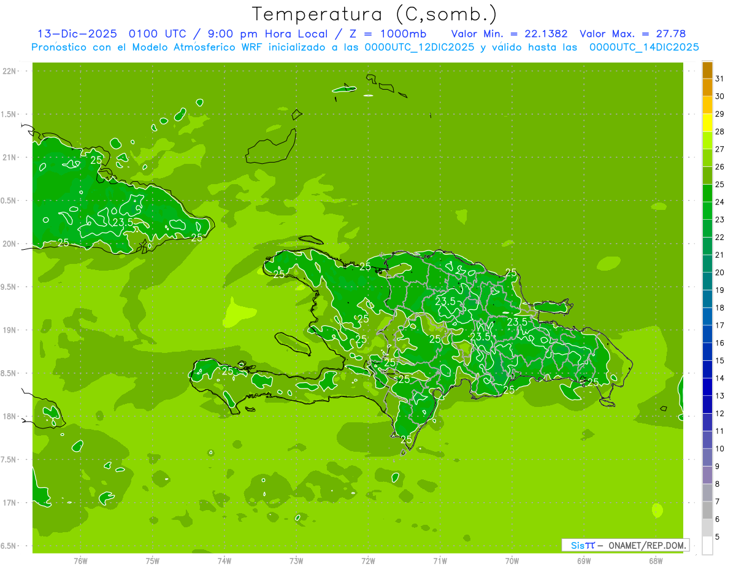Click the "73W" longitude axis label
736x569 pixels.
[296, 560]
